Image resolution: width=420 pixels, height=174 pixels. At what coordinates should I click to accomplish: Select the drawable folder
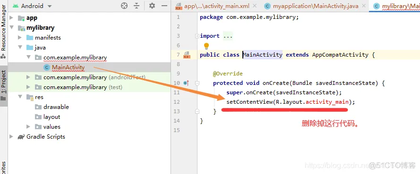pos(56,107)
